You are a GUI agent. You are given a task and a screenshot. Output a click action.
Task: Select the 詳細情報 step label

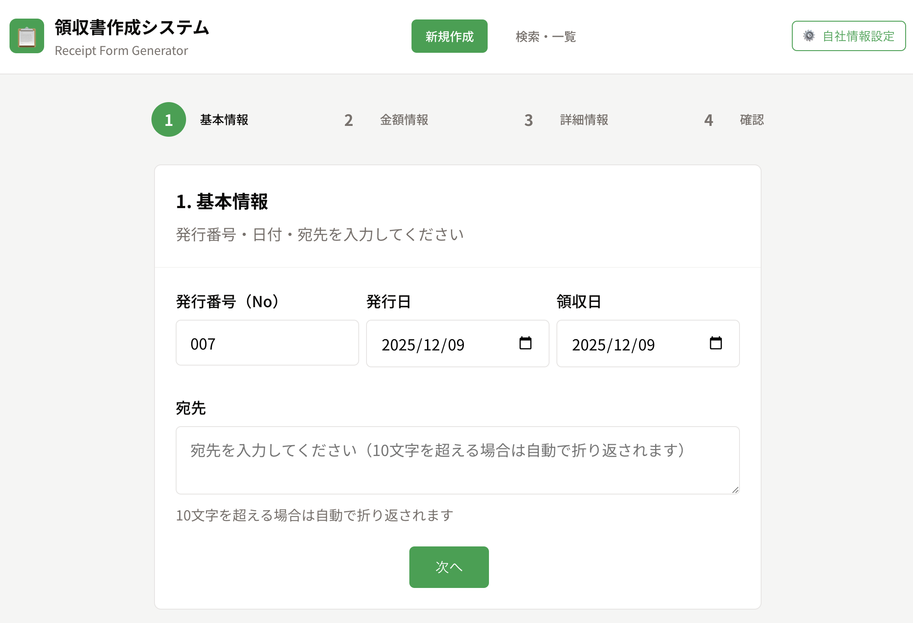584,120
